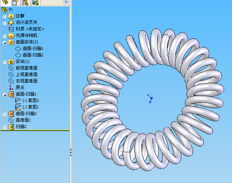Select the 前视基准面 plane icon

click(x=11, y=68)
